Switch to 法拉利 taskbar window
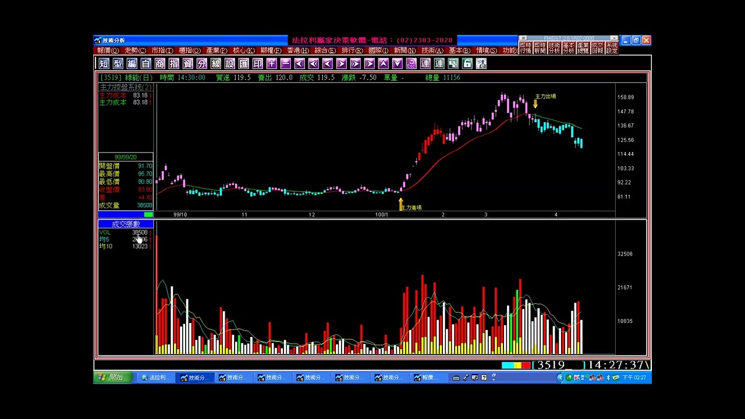The width and height of the screenshot is (745, 419). coord(155,378)
